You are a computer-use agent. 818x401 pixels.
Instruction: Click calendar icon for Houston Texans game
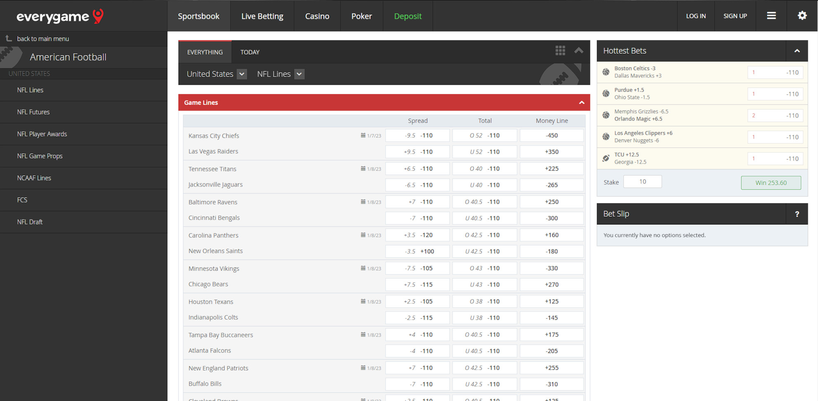(363, 301)
